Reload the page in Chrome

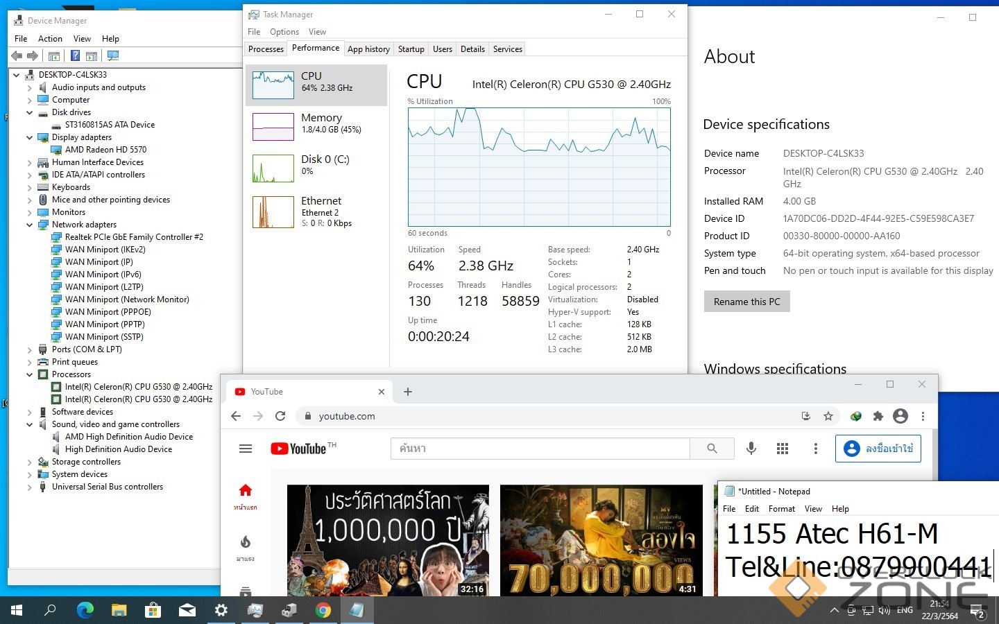tap(280, 416)
